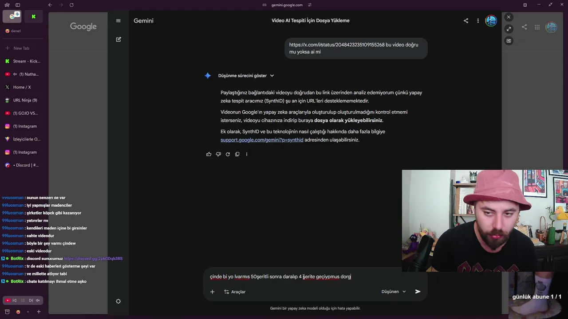Open the browser extension icon top-left corner

point(7,5)
